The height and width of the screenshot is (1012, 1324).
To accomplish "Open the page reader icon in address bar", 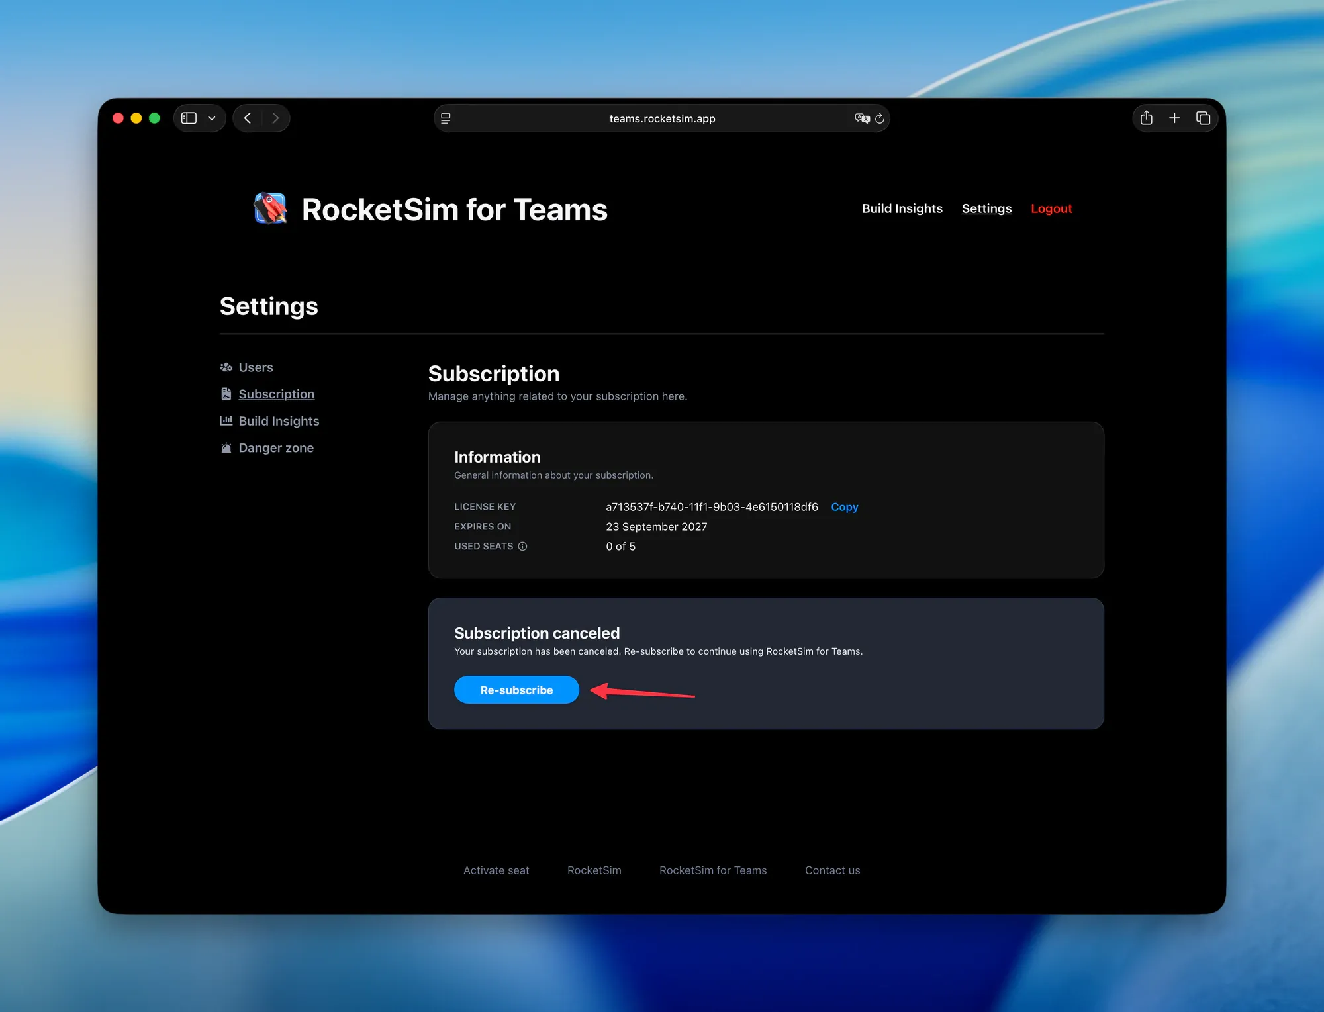I will click(446, 118).
